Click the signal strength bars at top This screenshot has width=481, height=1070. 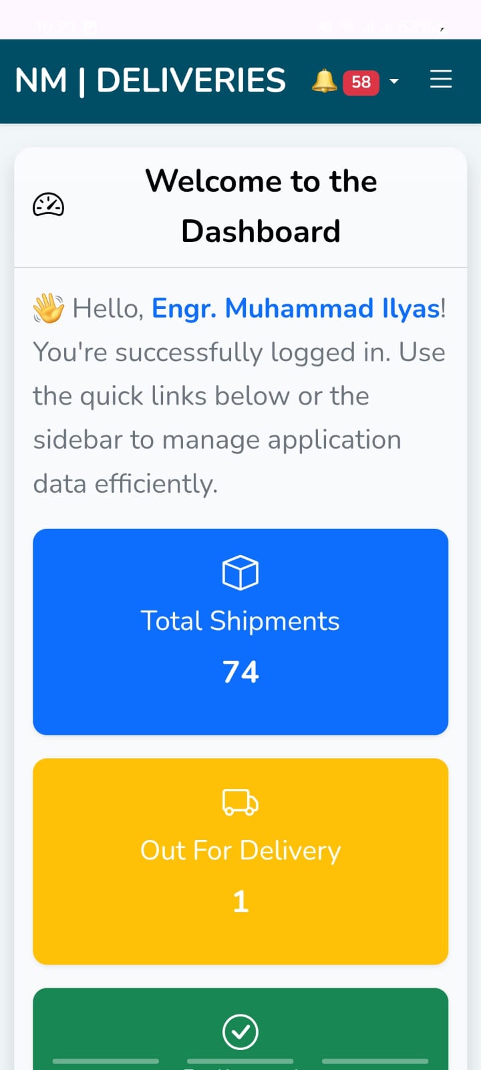tap(369, 27)
